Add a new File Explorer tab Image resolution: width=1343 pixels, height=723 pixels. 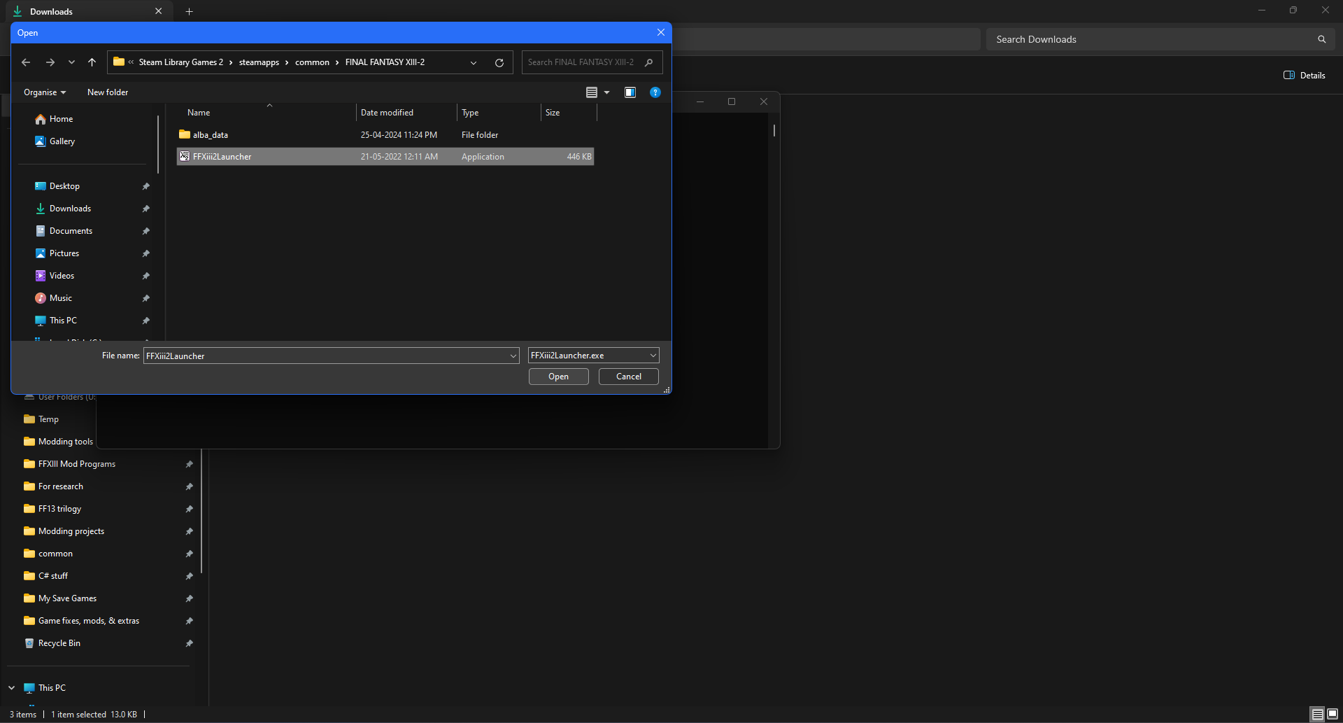click(189, 11)
